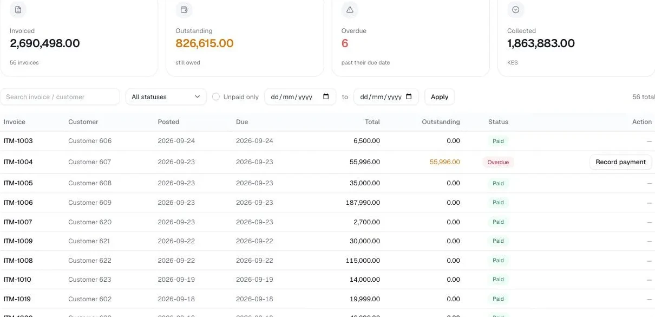
Task: Click the Overdue card warning triangle icon
Action: point(350,10)
